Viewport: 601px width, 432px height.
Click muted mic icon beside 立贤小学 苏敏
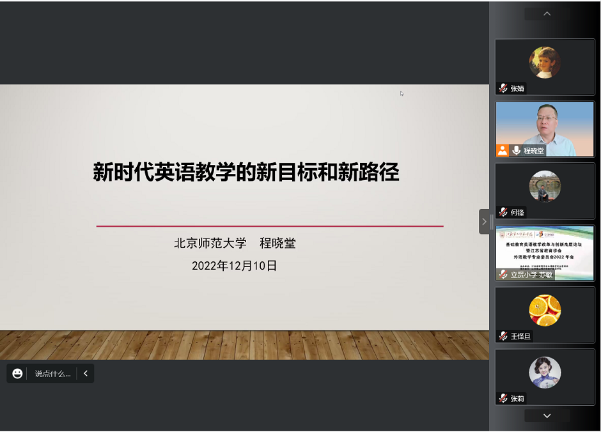point(503,274)
